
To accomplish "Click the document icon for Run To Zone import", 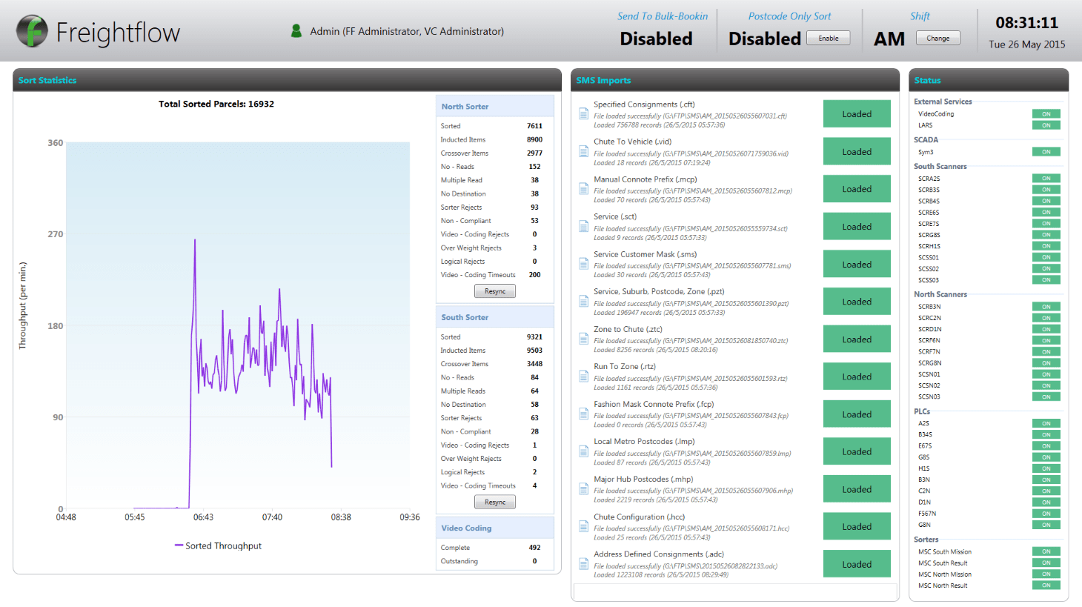I will 583,376.
